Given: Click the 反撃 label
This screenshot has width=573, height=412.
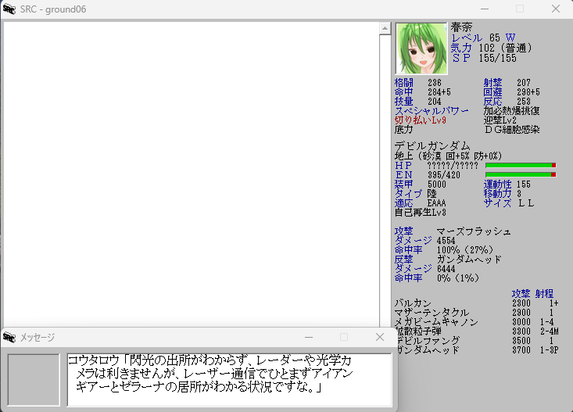Looking at the screenshot, I should coord(404,260).
